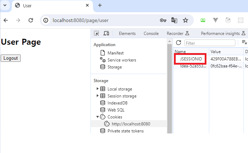This screenshot has height=153, width=248.
Task: View site information icon in address bar
Action: click(46, 20)
